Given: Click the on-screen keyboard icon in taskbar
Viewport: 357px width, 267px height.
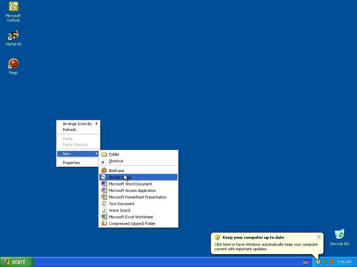Looking at the screenshot, I should [x=305, y=262].
